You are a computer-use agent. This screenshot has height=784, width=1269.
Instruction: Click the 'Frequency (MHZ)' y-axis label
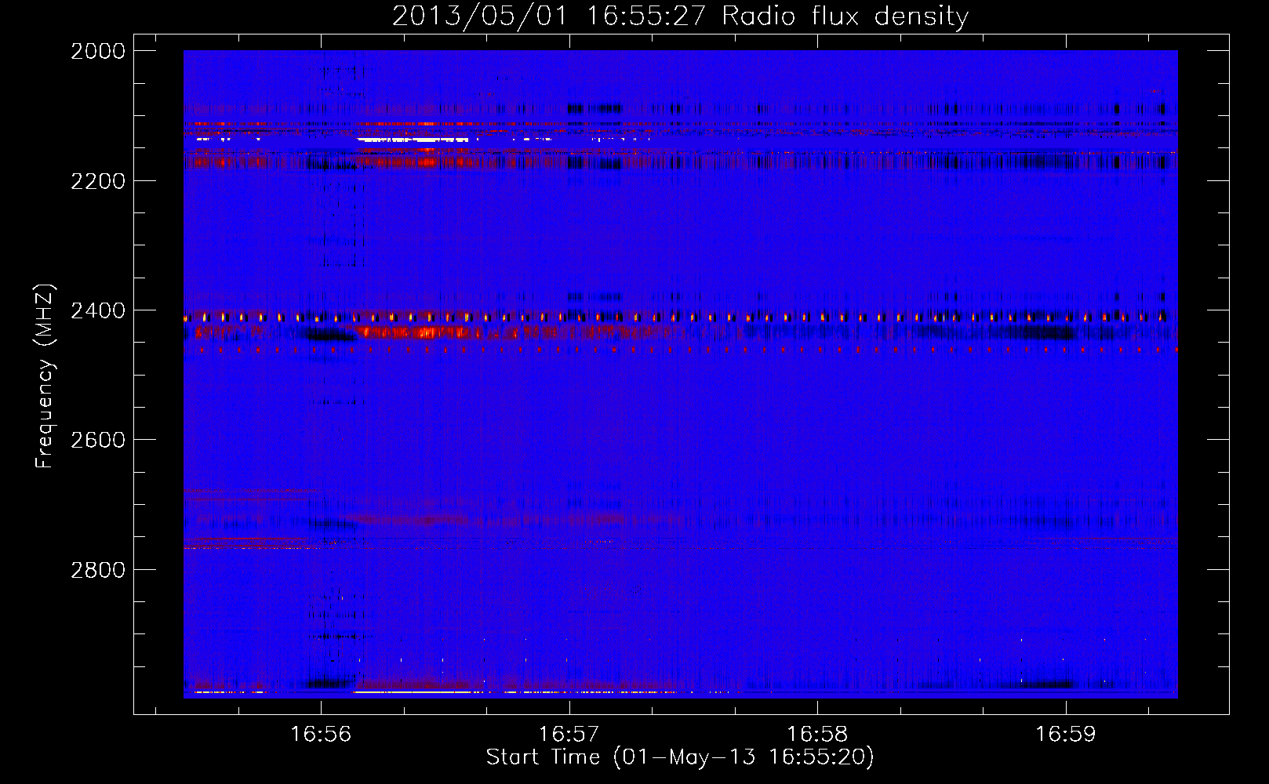[45, 376]
